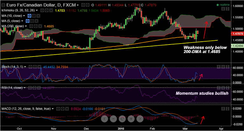The image size is (244, 131).
Task: Expand the Ichimoku indicator dropdown arrow
Action: pyautogui.click(x=37, y=10)
